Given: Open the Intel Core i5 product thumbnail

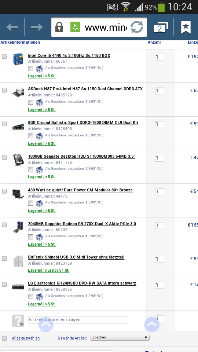Looking at the screenshot, I should click(x=18, y=59).
